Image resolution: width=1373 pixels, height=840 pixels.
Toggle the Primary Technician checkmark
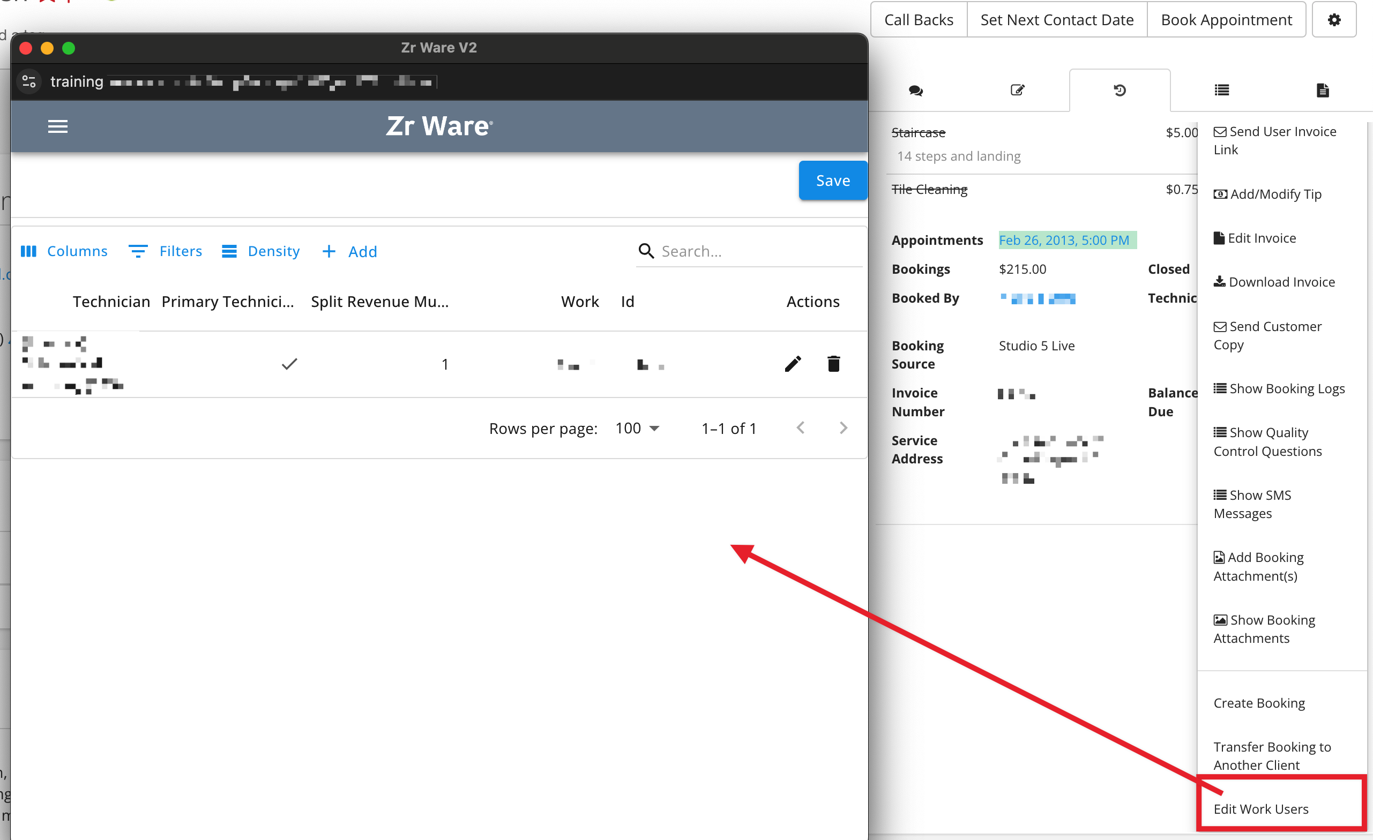tap(289, 364)
